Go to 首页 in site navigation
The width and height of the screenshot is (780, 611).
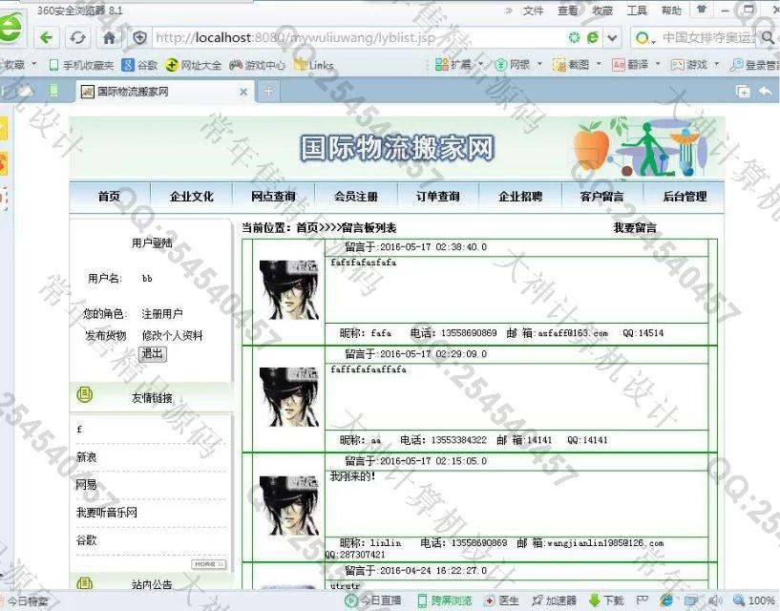pos(109,197)
